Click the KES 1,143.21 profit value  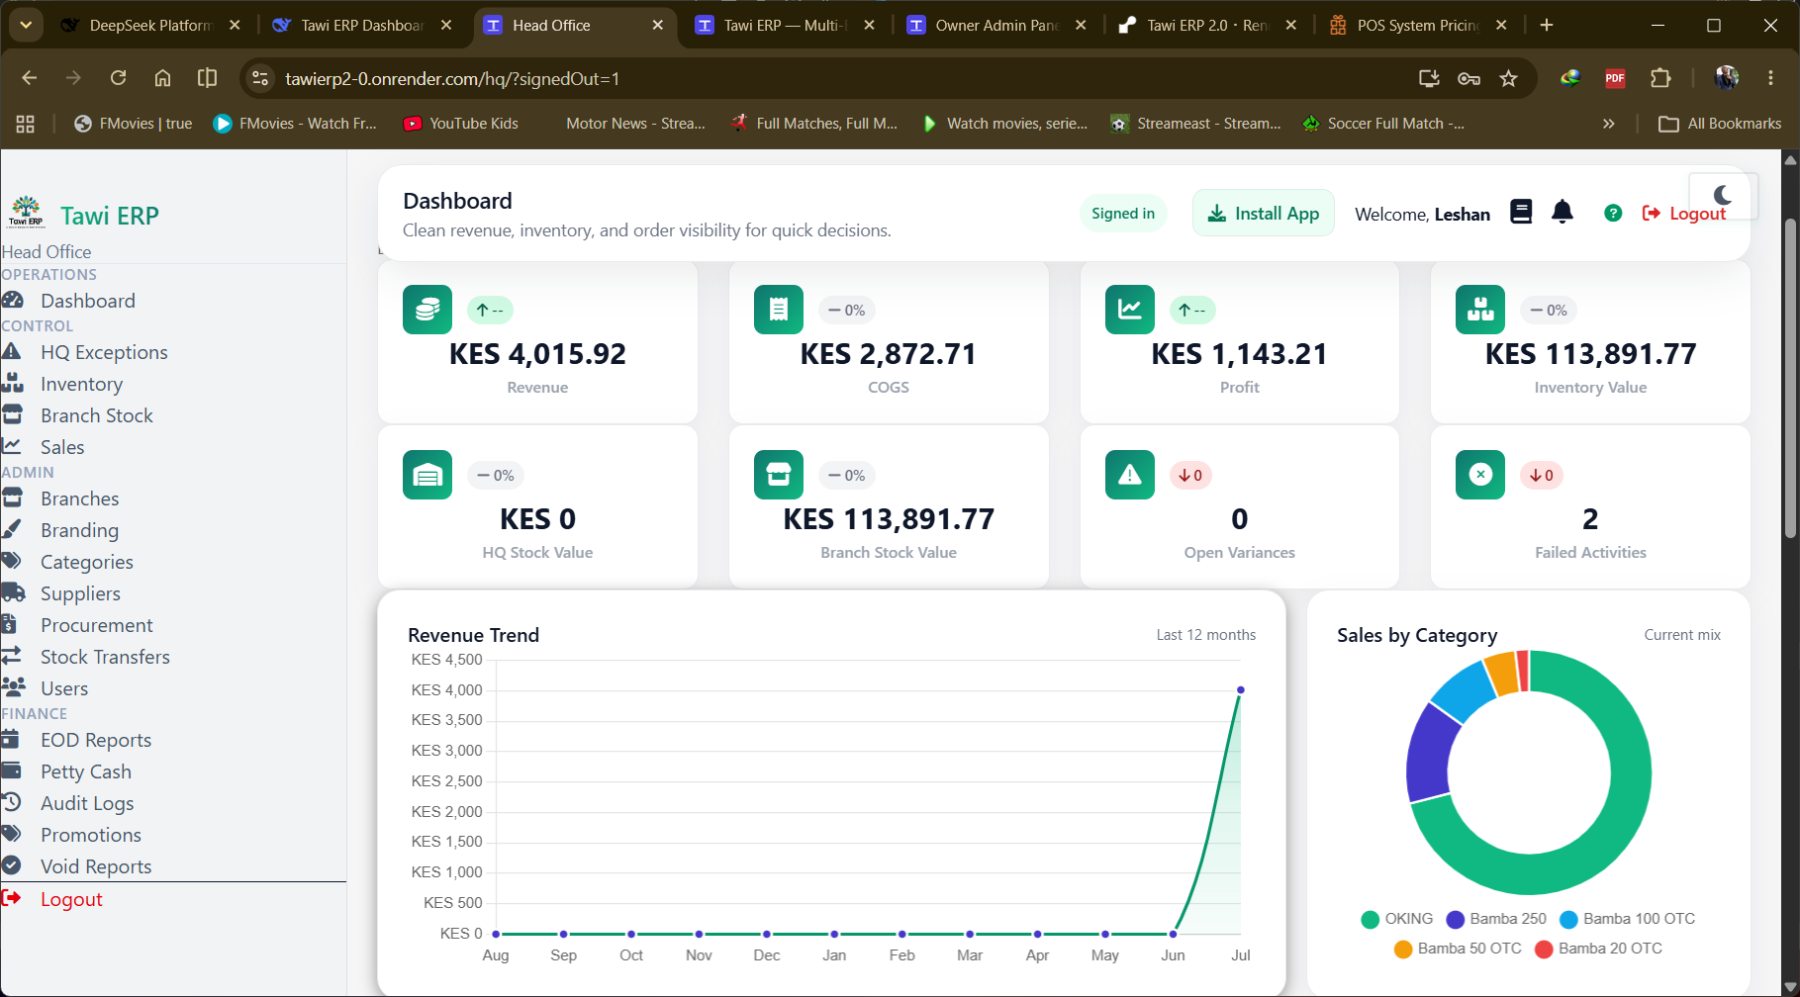point(1239,354)
